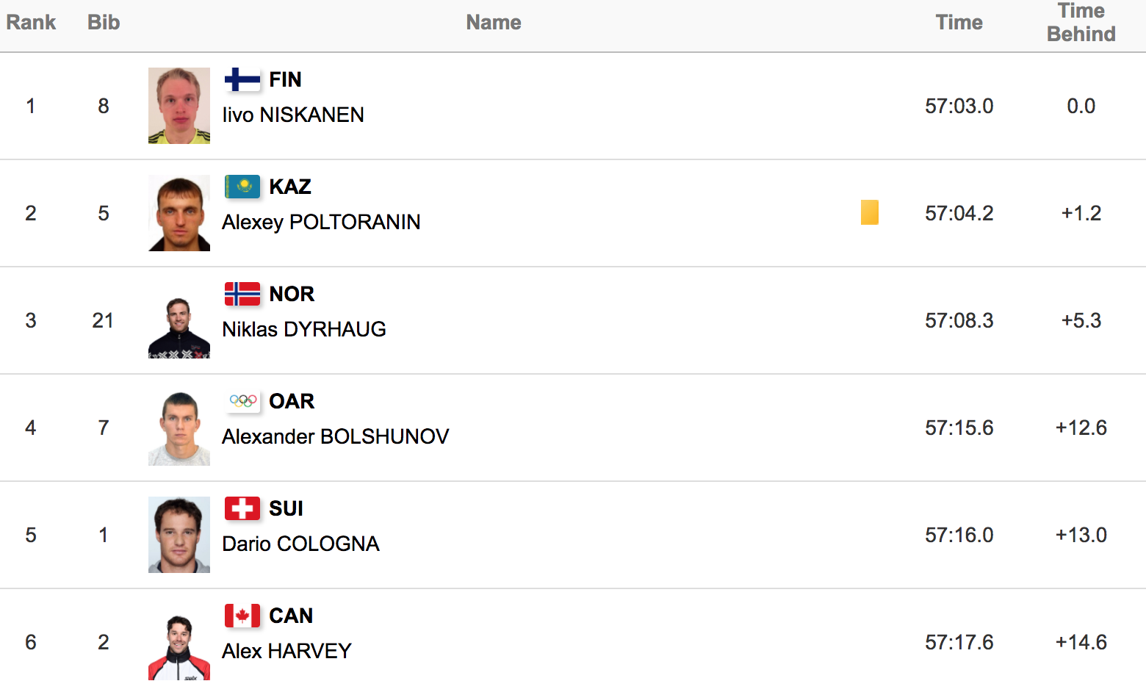This screenshot has width=1146, height=692.
Task: Sort by the Time Behind column header
Action: [x=1081, y=22]
